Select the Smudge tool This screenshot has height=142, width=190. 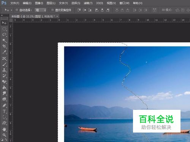click(4, 93)
